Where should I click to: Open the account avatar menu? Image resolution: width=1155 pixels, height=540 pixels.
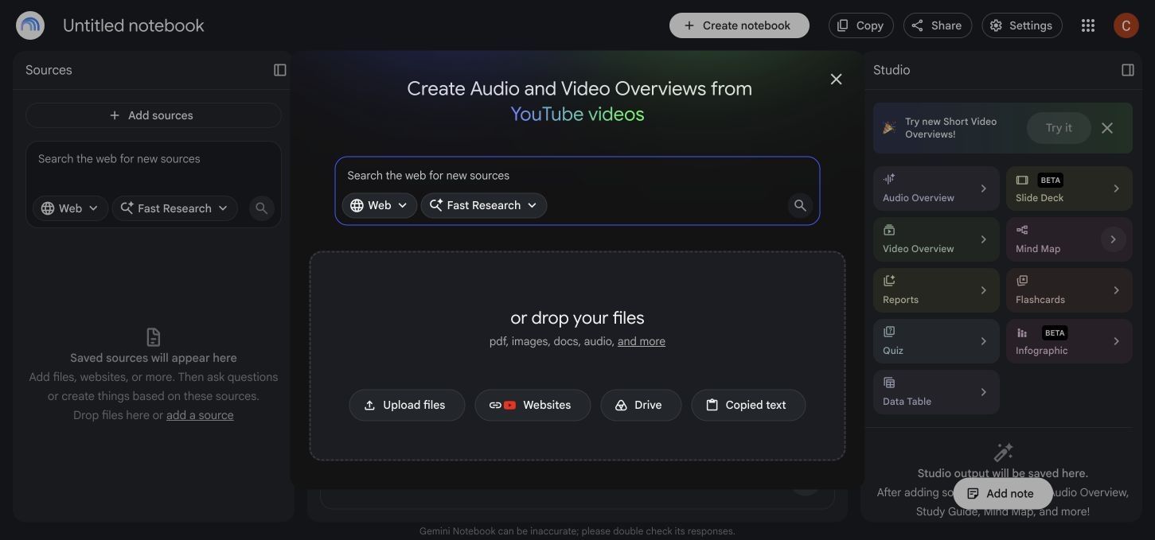click(1126, 25)
